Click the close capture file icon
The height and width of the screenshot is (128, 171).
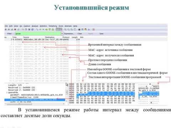pos(29,30)
